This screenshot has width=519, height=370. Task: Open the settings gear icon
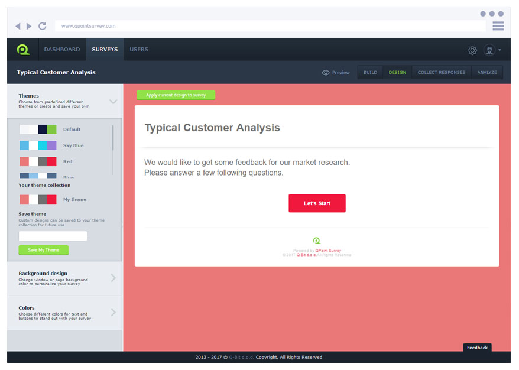pyautogui.click(x=472, y=50)
